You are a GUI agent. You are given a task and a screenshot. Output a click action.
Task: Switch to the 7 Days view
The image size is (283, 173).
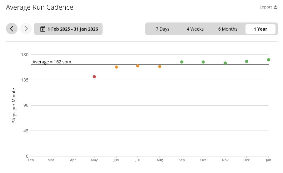pos(163,29)
